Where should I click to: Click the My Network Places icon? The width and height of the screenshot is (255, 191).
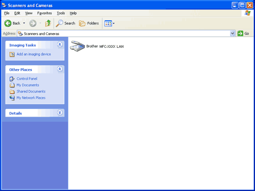point(12,98)
